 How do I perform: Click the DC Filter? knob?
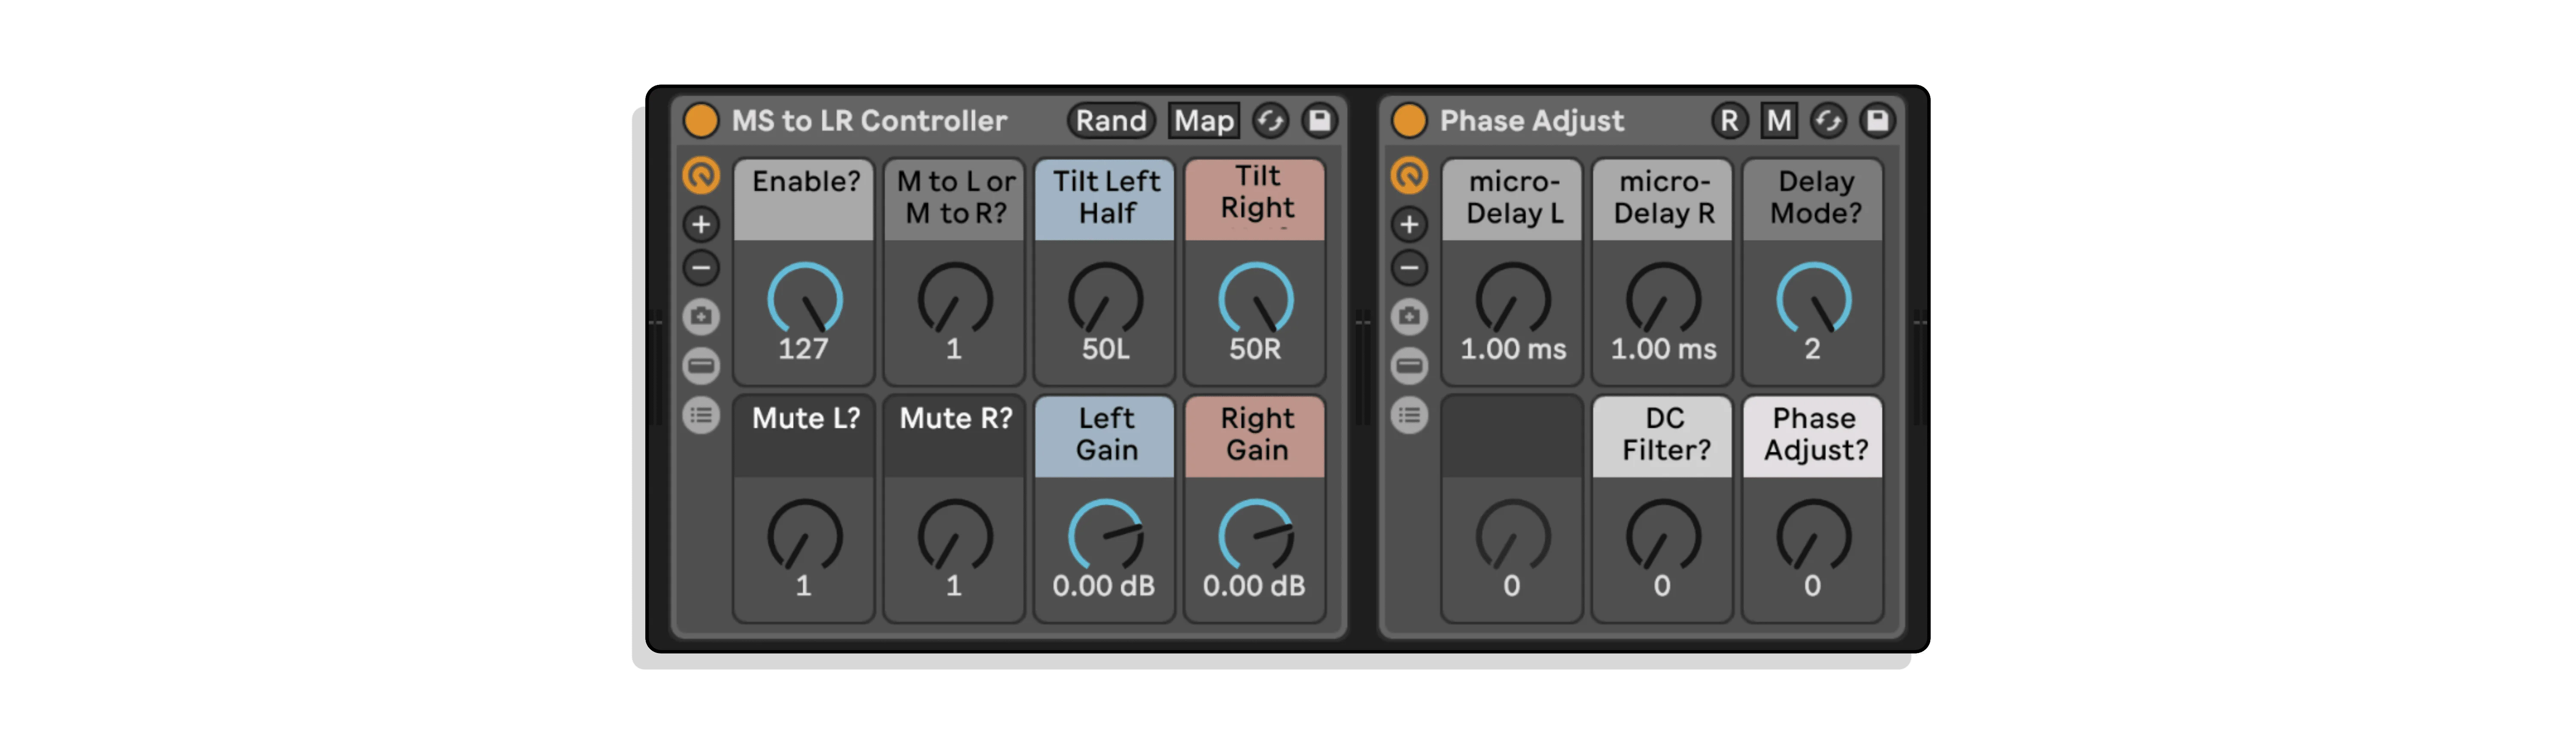pos(1663,536)
